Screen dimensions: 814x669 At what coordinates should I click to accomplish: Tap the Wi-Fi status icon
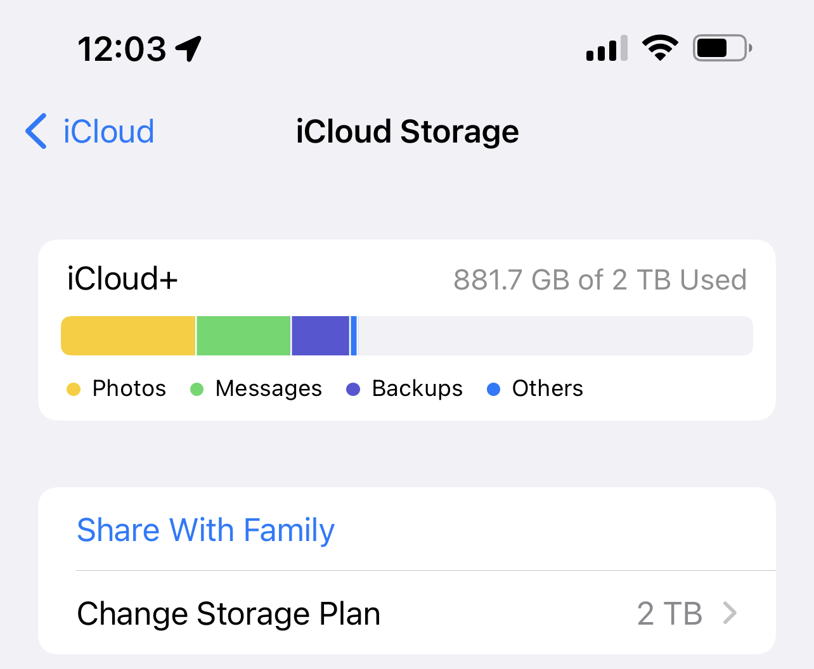click(x=660, y=48)
